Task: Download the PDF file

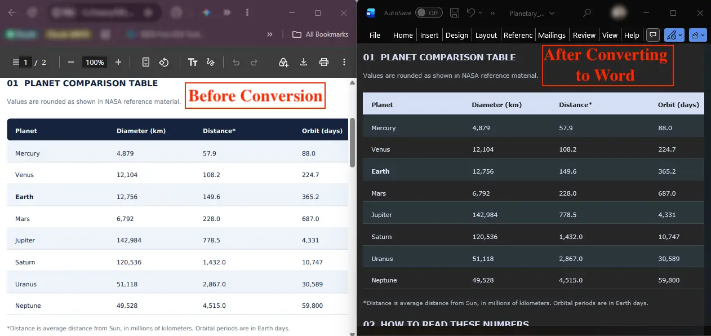Action: point(304,62)
